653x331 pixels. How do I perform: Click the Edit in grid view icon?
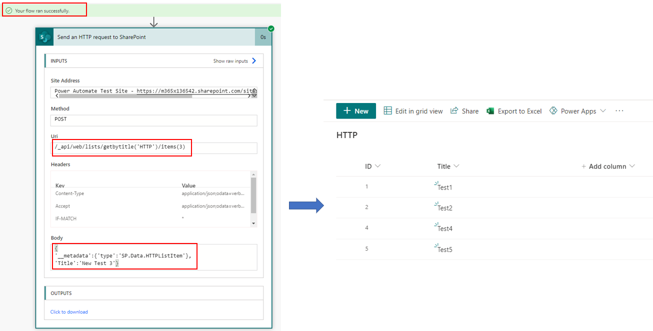tap(388, 111)
